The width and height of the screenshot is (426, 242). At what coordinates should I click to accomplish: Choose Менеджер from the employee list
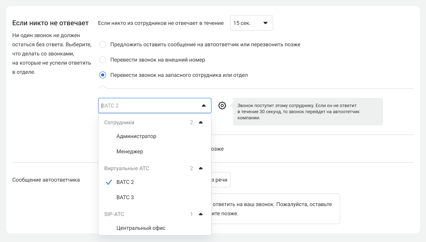(x=130, y=152)
